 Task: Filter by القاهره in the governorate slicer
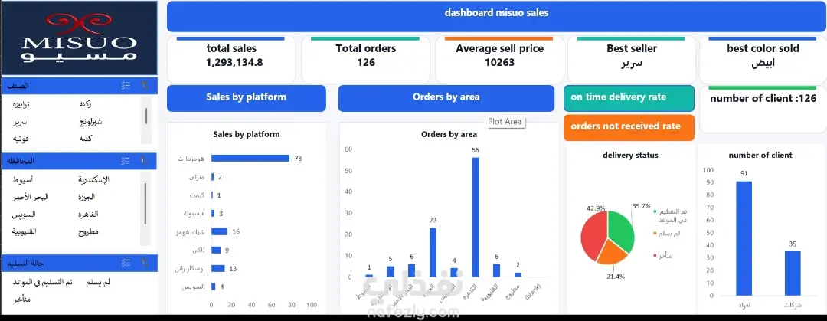tap(88, 215)
